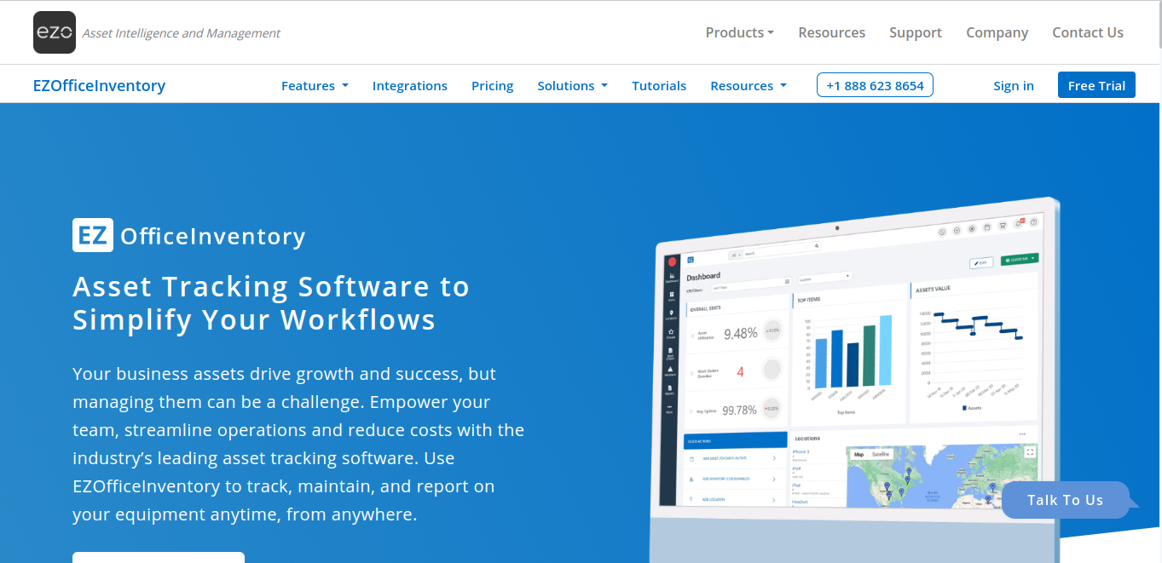
Task: Start the Free Trial
Action: coord(1096,85)
